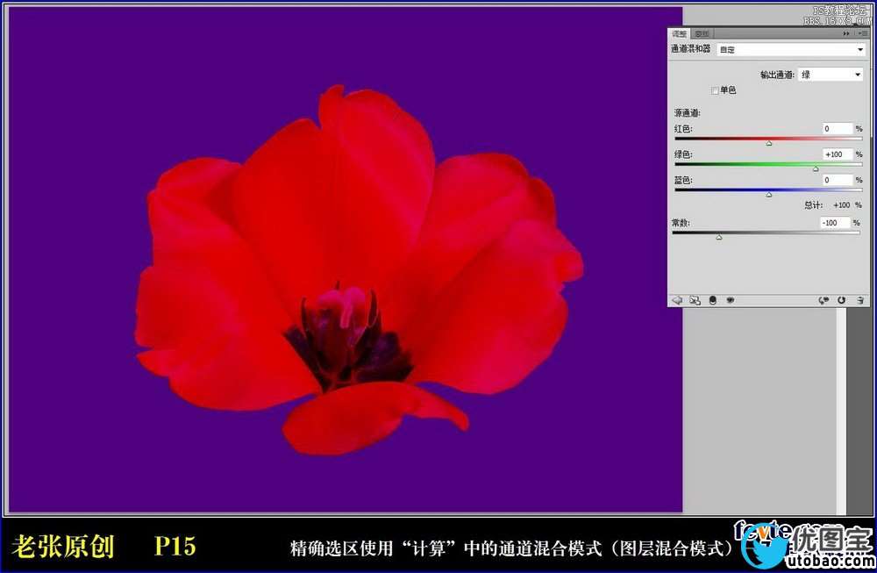Enable the 单色 checkbox
The width and height of the screenshot is (877, 573).
point(715,90)
